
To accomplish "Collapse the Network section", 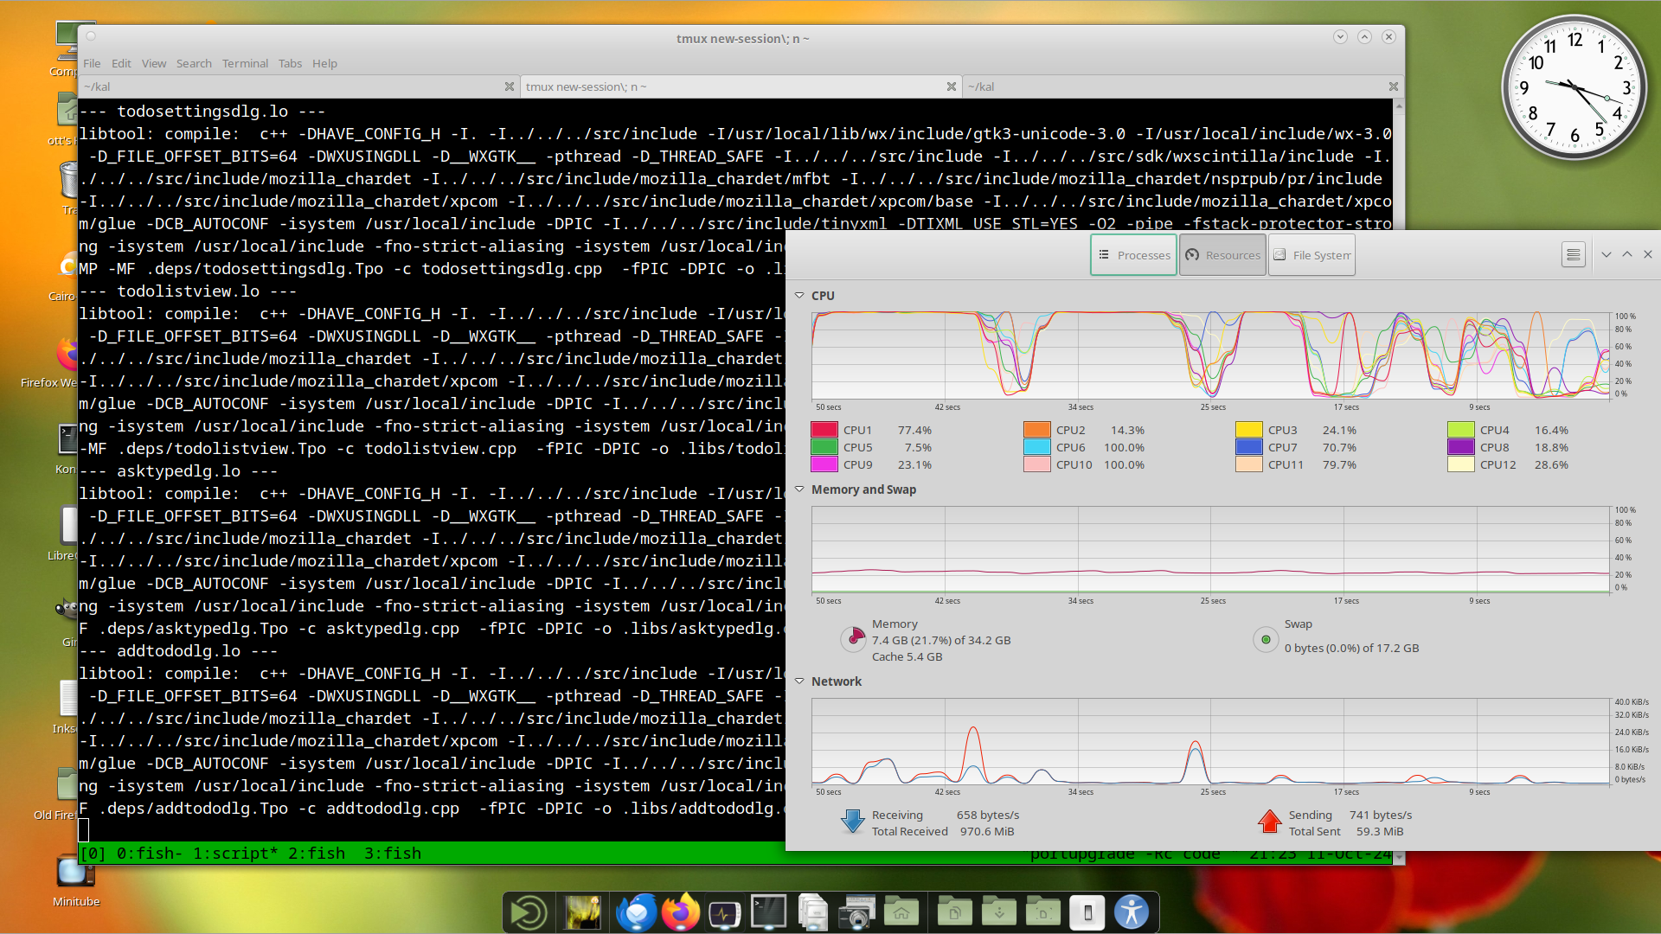I will click(799, 681).
